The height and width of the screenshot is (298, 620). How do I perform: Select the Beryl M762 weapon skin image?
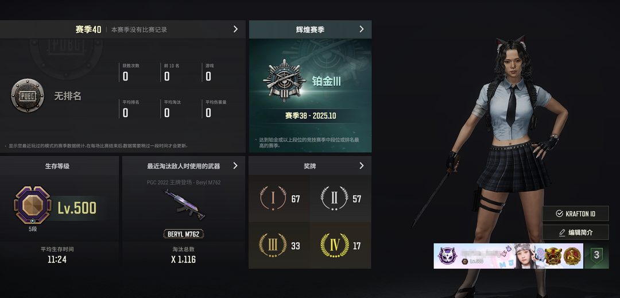pyautogui.click(x=184, y=204)
